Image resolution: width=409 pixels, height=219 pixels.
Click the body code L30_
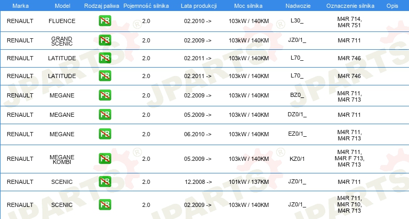(x=297, y=20)
